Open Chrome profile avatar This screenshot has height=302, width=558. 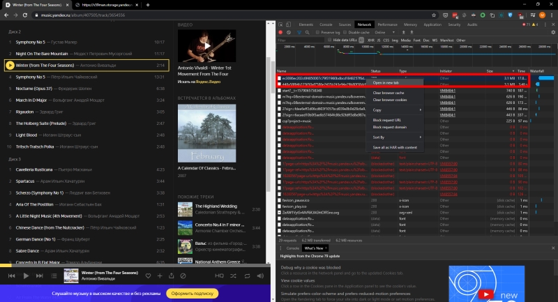543,15
